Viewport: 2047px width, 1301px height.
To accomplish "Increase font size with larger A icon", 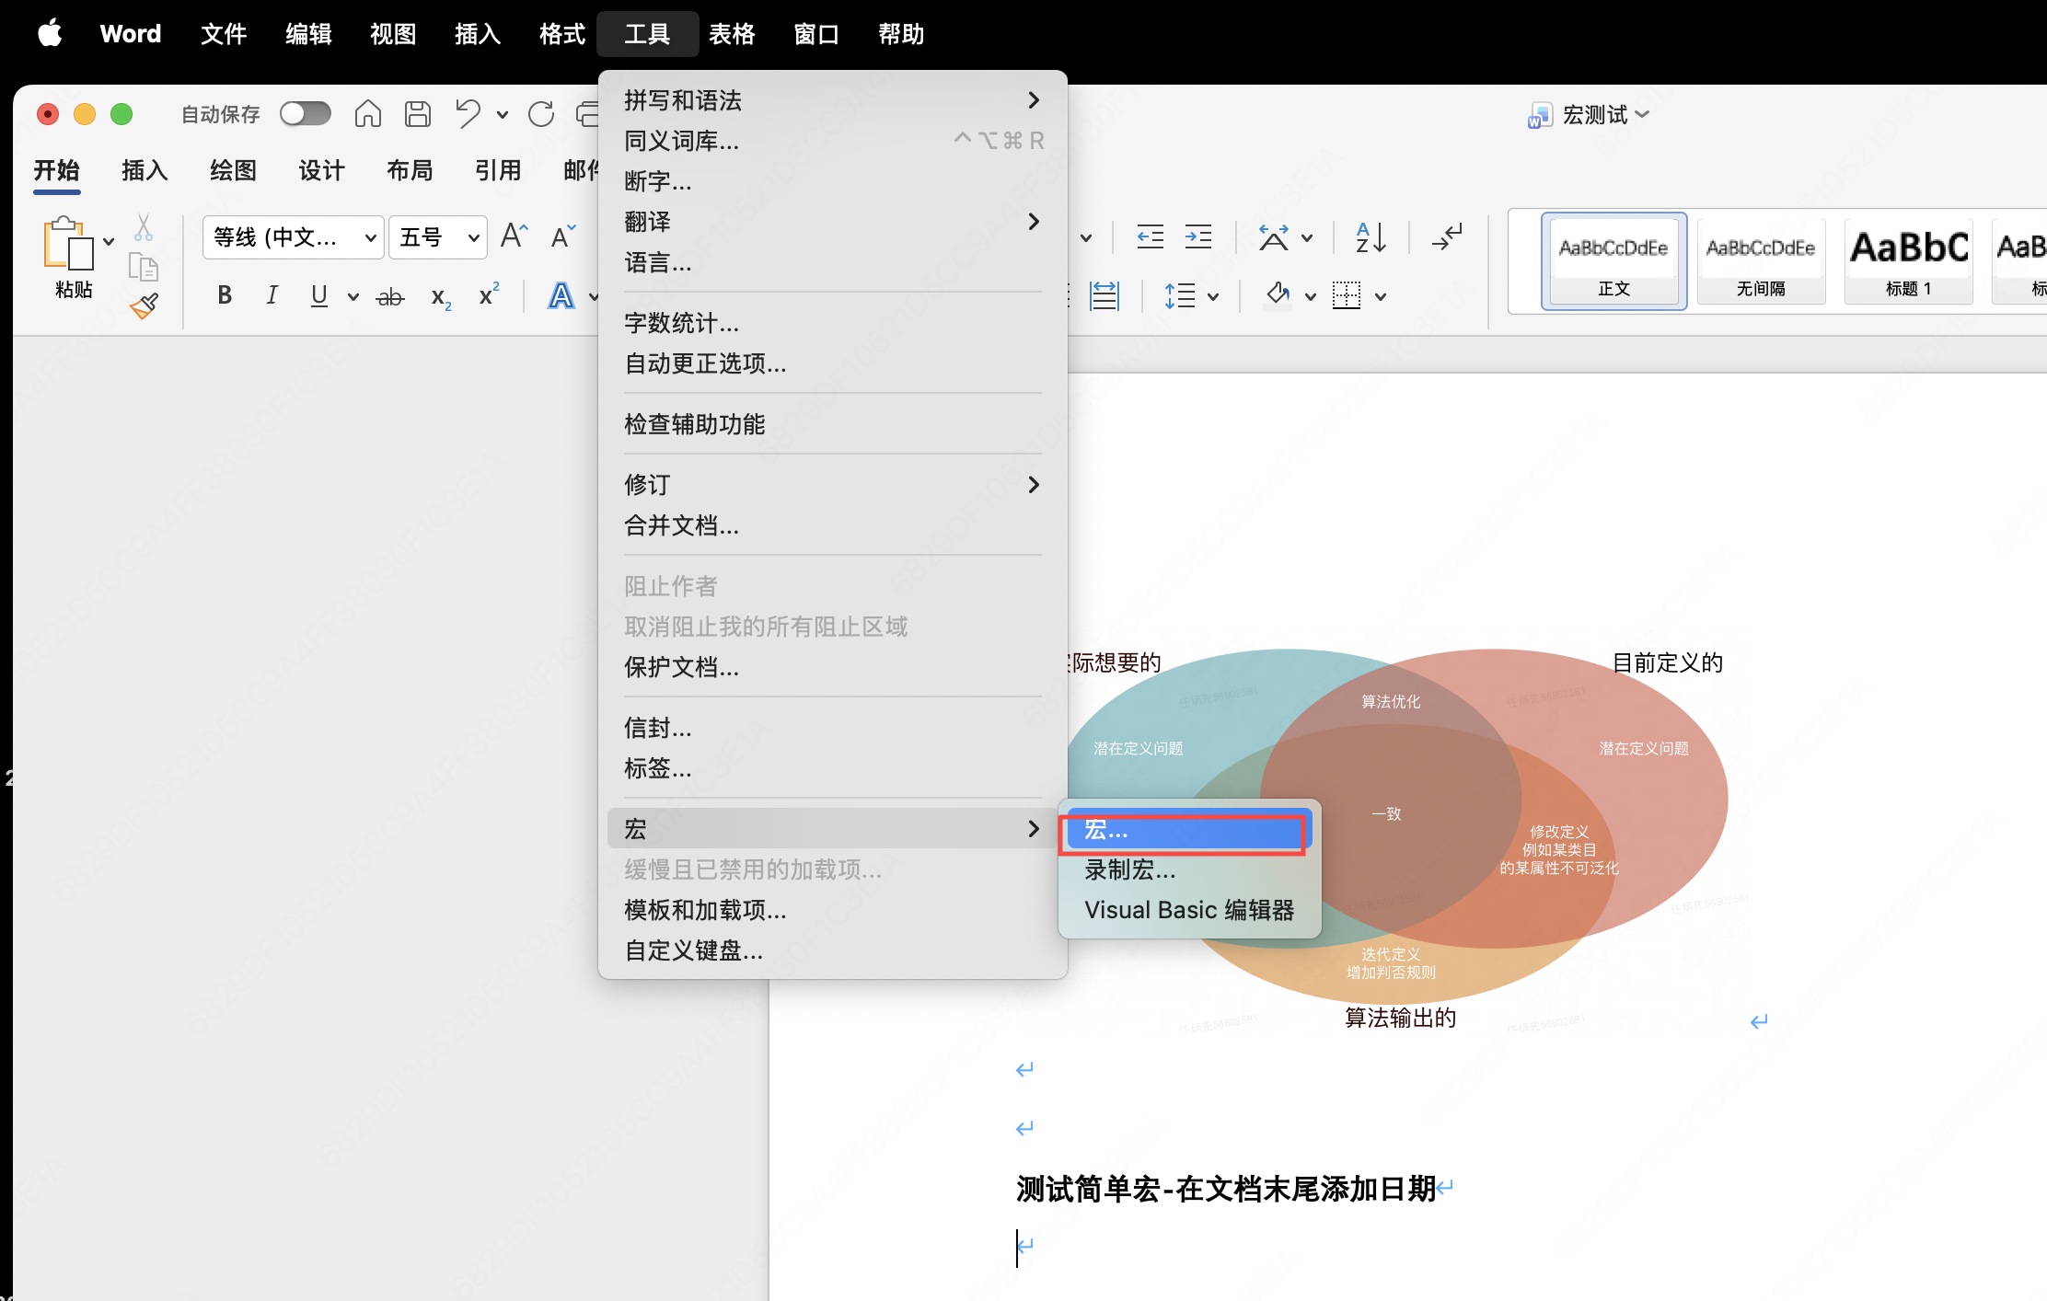I will click(x=514, y=236).
